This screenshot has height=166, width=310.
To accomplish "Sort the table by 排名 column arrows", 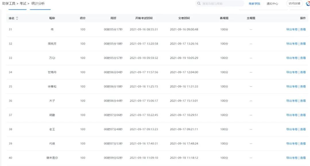I will [x=17, y=18].
